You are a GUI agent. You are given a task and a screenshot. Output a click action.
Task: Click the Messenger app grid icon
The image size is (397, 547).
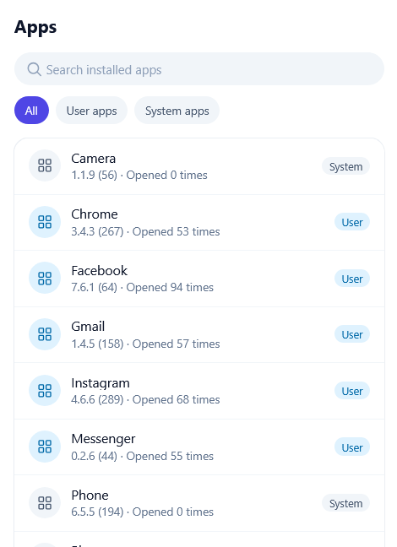click(x=45, y=447)
